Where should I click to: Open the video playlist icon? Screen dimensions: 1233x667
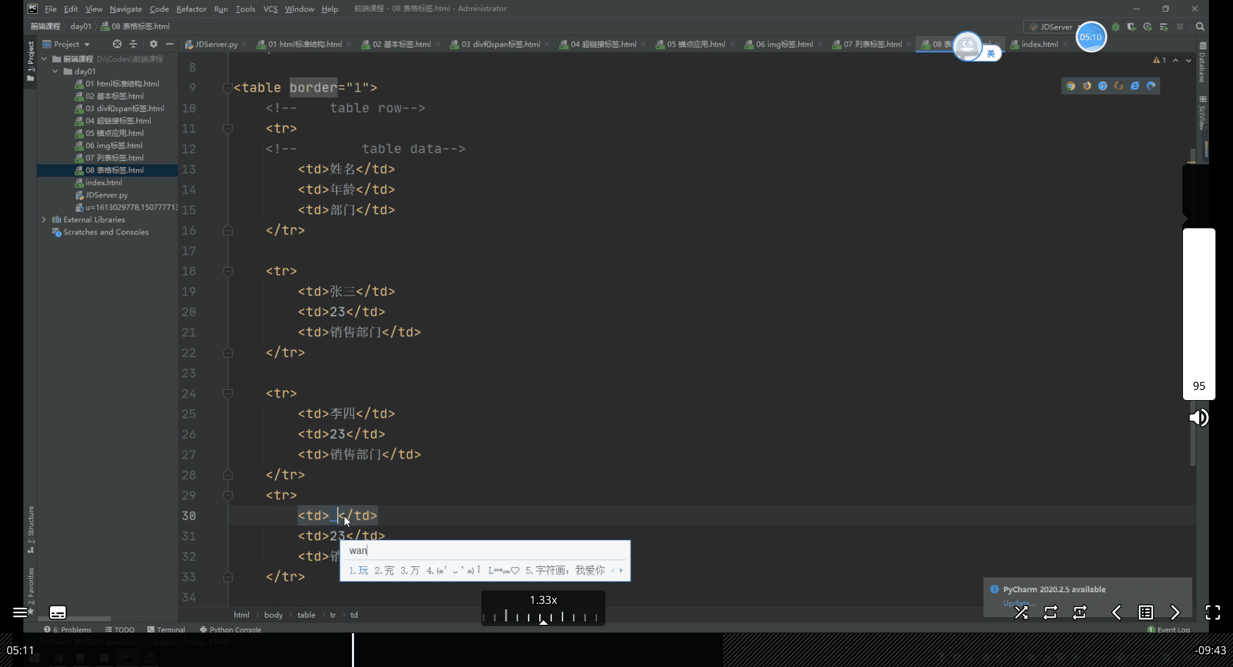click(x=1146, y=612)
